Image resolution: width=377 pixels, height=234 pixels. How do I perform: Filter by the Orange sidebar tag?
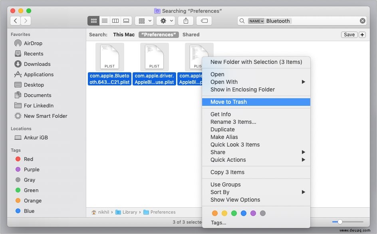click(x=28, y=200)
